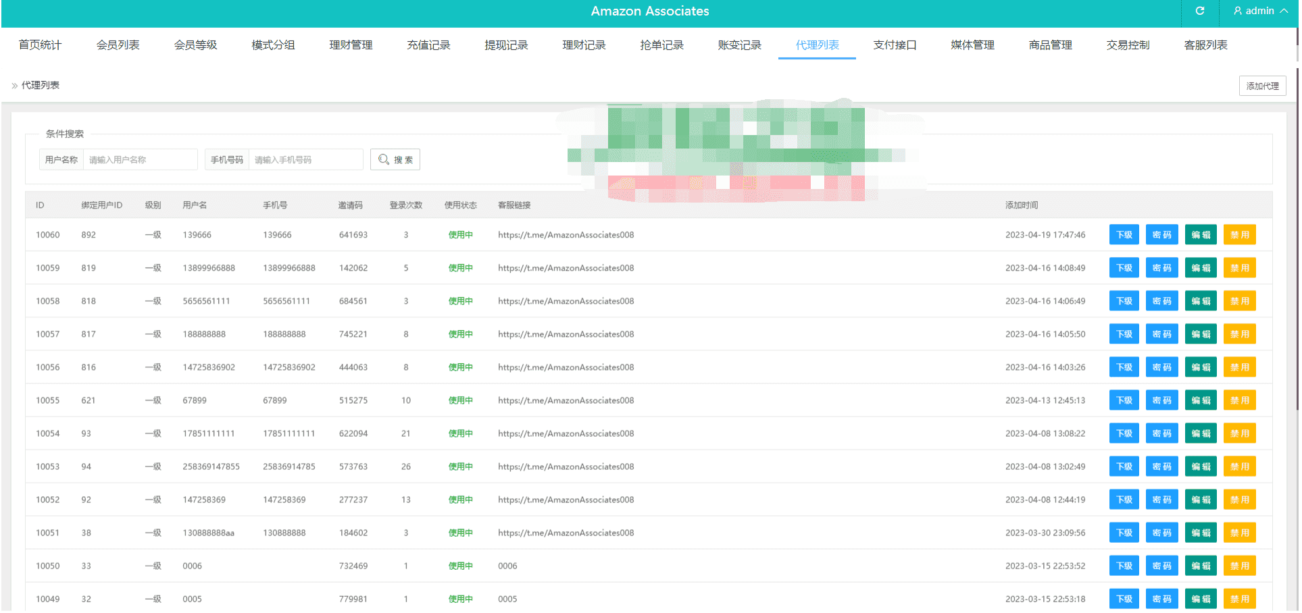Disable agent 10054 with 禁用 button
The image size is (1302, 613).
tap(1239, 433)
